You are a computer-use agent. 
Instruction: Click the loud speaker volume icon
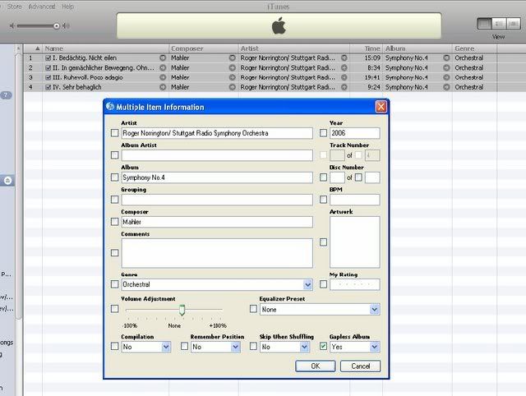(66, 25)
